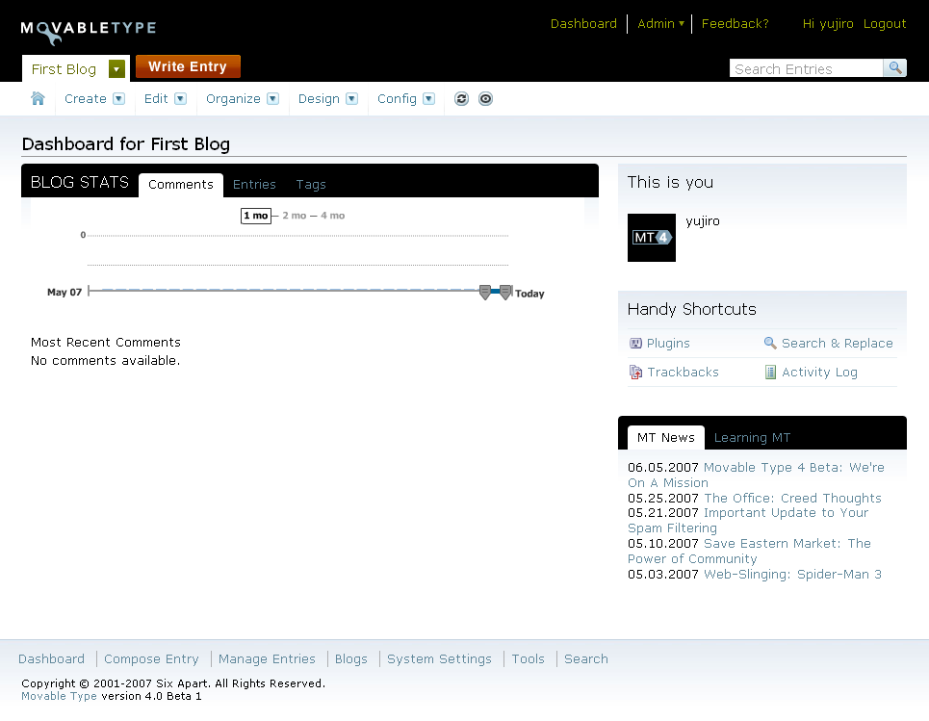This screenshot has width=929, height=721.
Task: Focus the Search Entries input field
Action: pyautogui.click(x=807, y=68)
